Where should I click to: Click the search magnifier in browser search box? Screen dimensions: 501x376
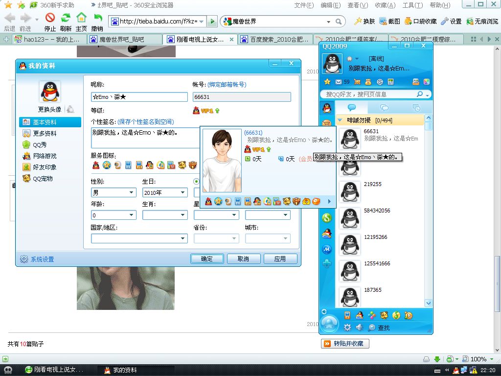339,22
